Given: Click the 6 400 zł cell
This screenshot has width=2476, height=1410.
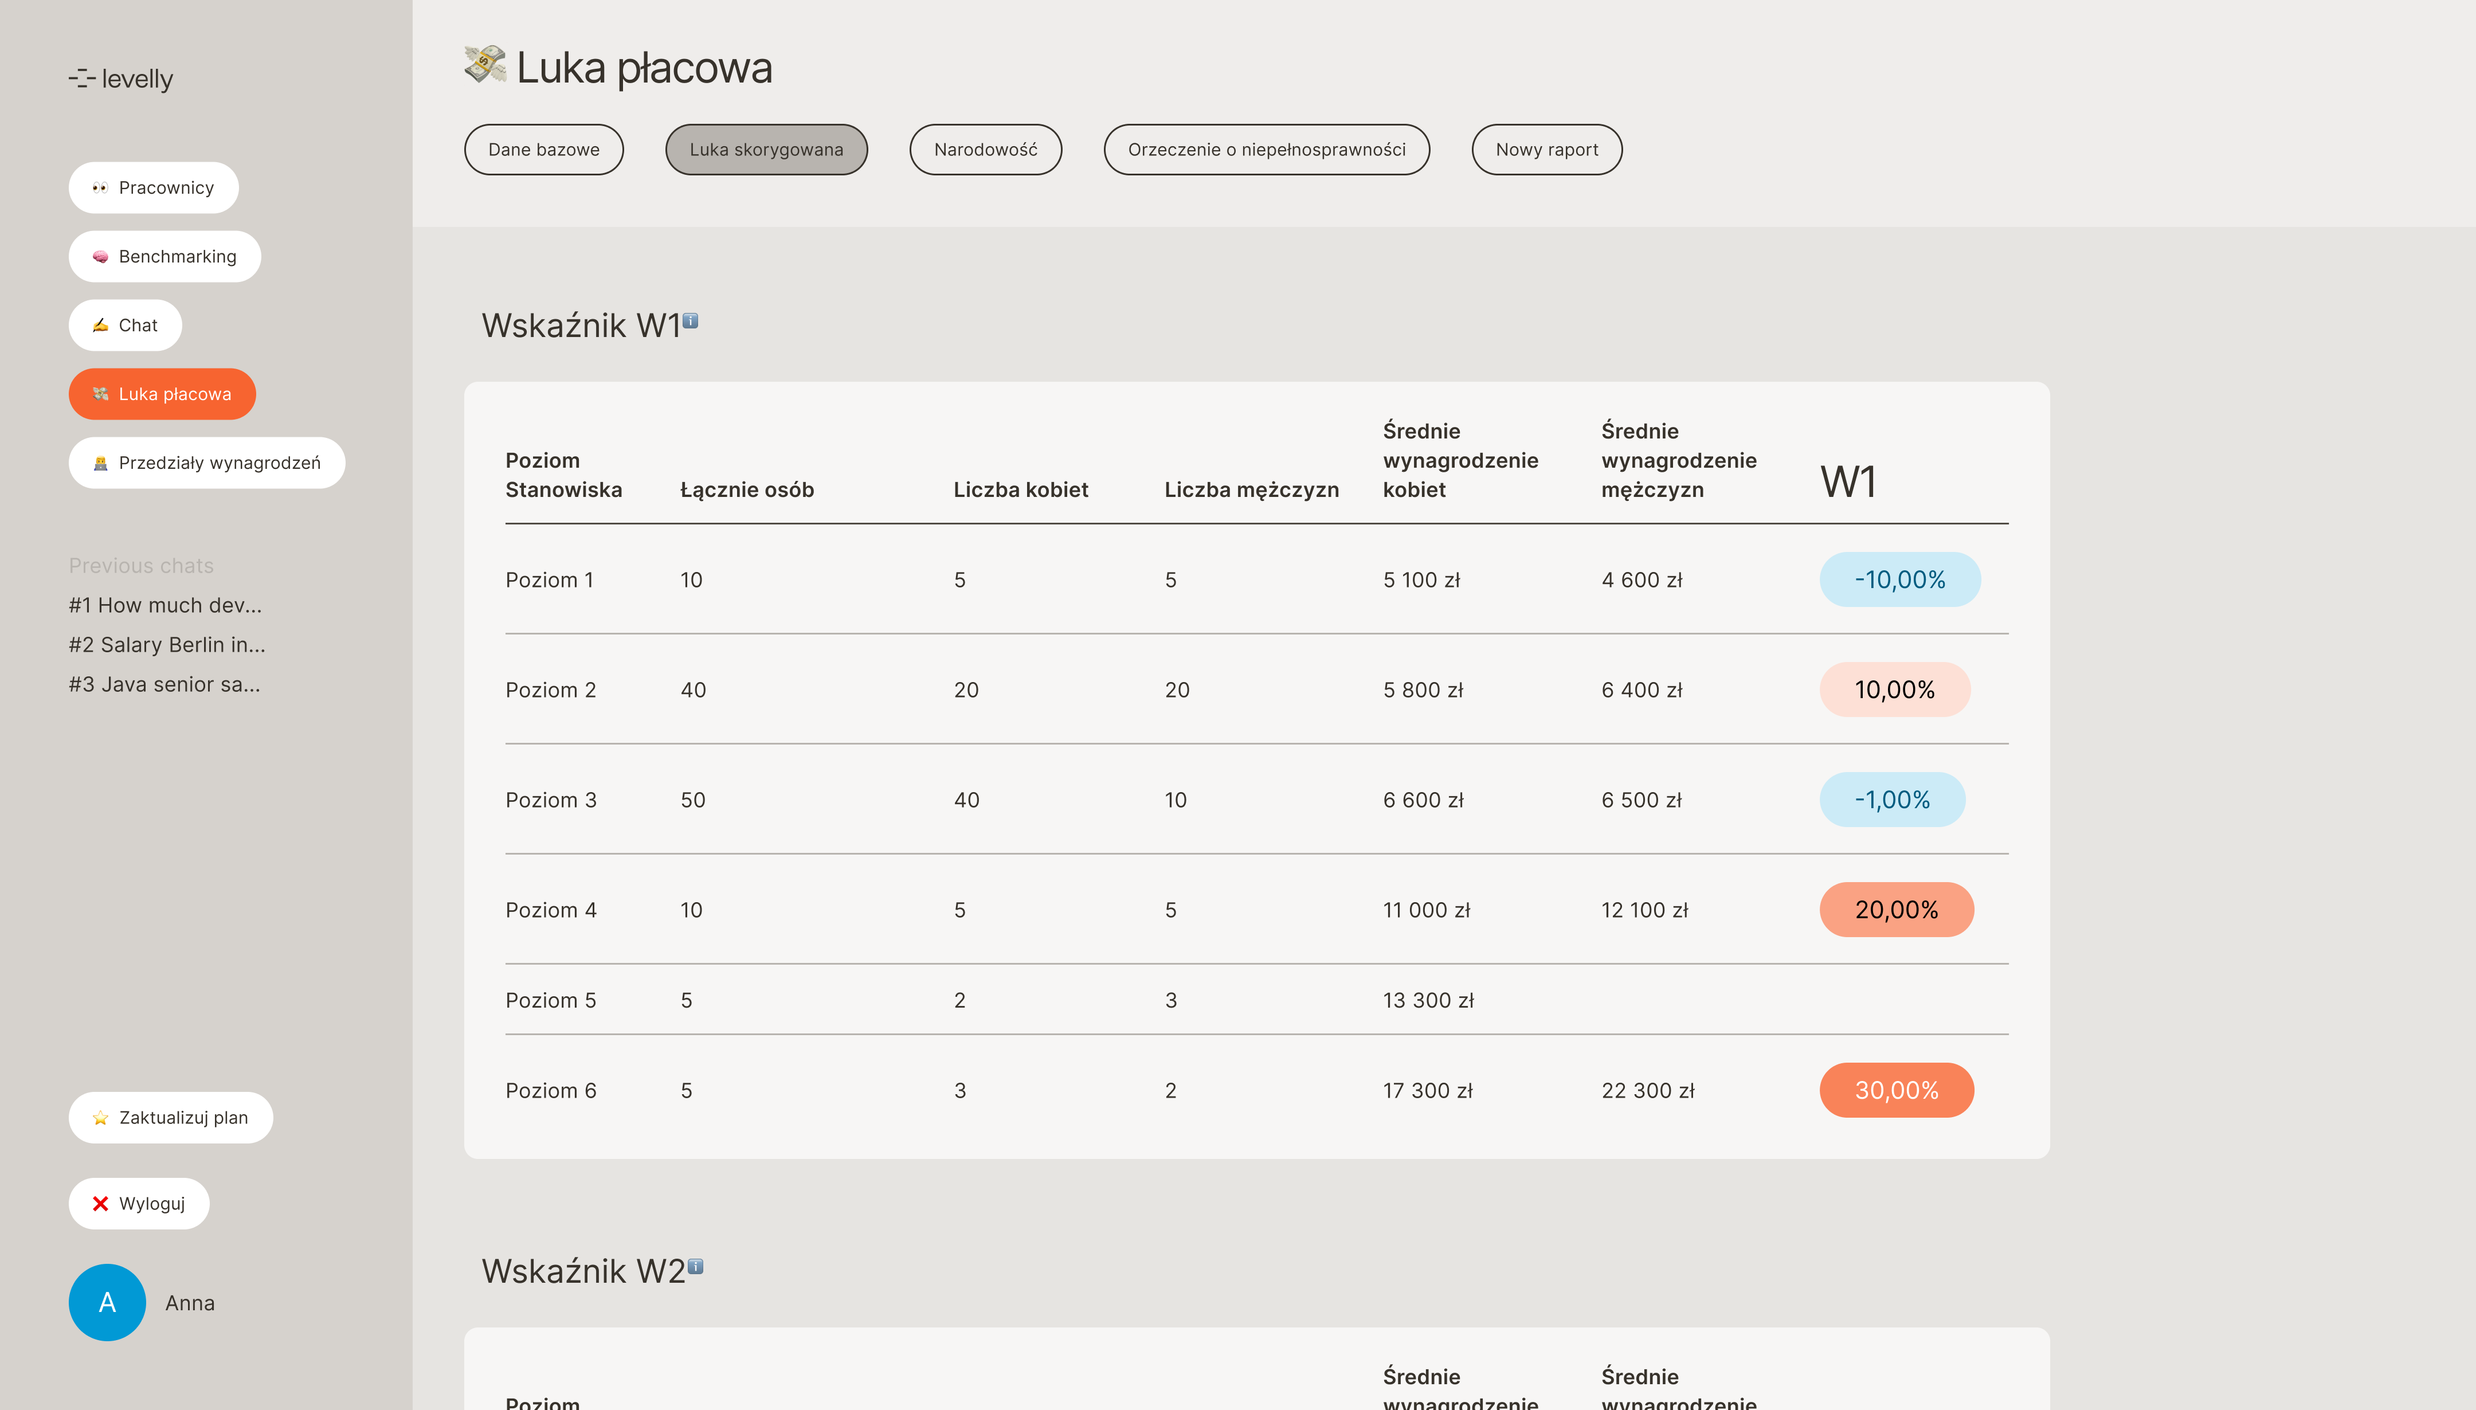Looking at the screenshot, I should pyautogui.click(x=1641, y=690).
